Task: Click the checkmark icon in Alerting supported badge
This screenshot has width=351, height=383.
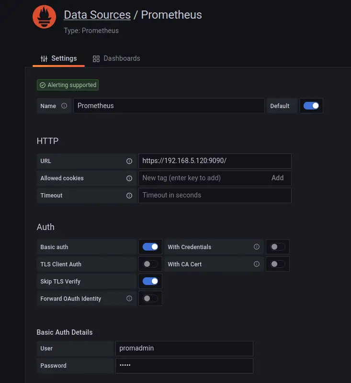Action: (x=43, y=85)
